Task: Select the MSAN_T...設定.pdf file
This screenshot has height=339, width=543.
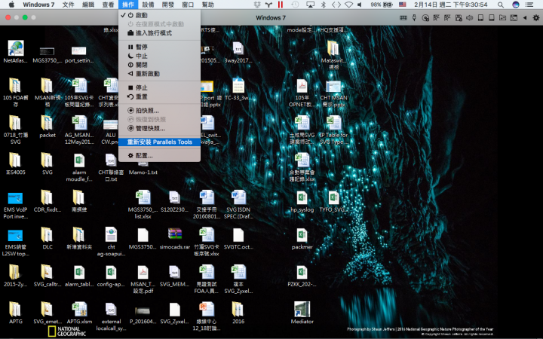Action: [143, 279]
